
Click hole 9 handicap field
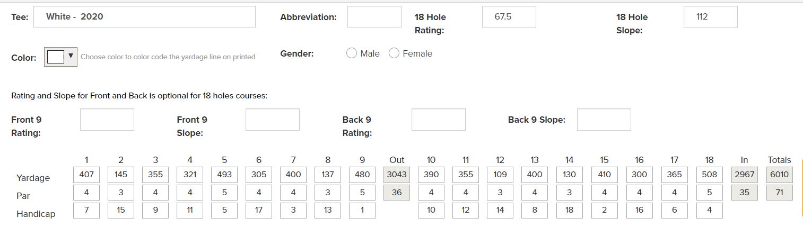coord(362,210)
